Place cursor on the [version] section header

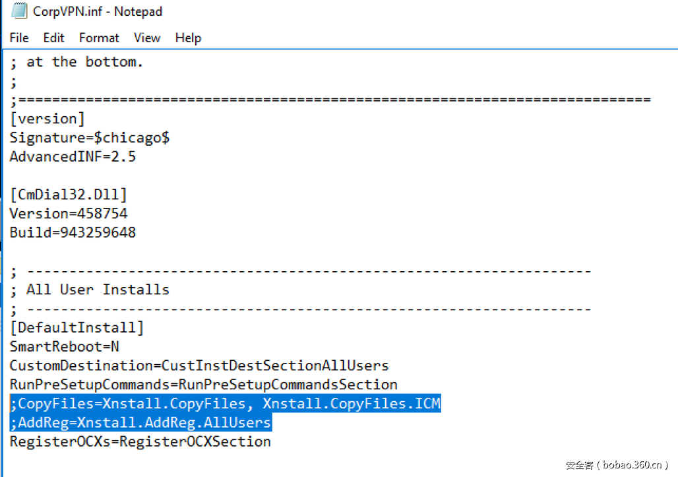tap(47, 119)
